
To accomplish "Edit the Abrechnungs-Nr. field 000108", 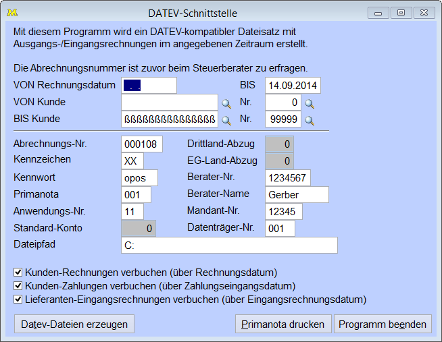I will tap(142, 144).
